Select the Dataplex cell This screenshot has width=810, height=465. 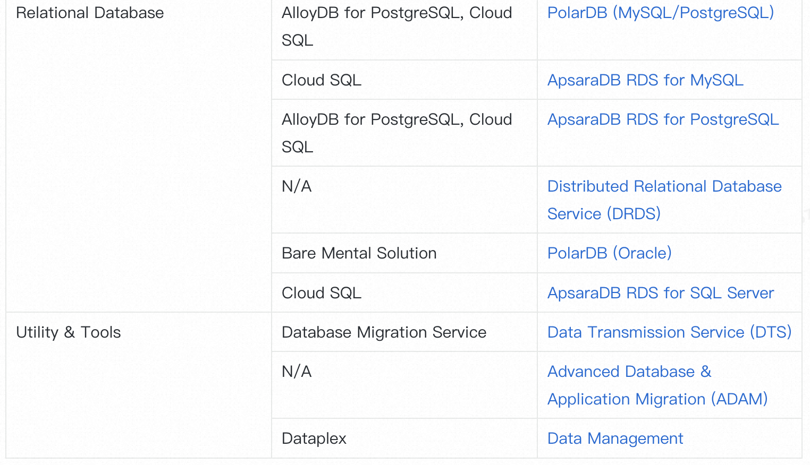pyautogui.click(x=404, y=438)
